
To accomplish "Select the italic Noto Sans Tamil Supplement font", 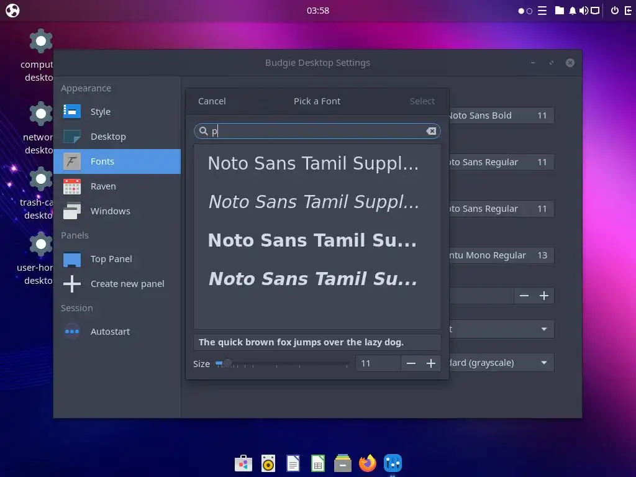I will (x=317, y=202).
